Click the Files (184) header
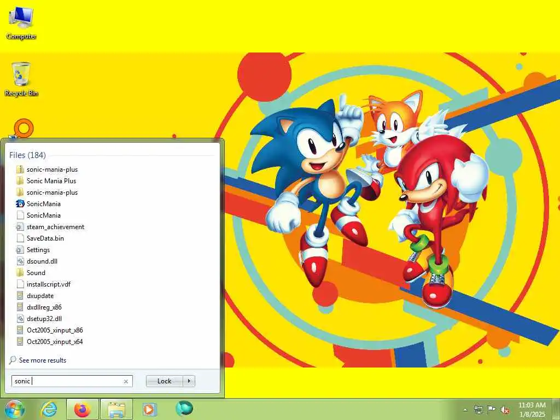560x420 pixels. coord(27,155)
